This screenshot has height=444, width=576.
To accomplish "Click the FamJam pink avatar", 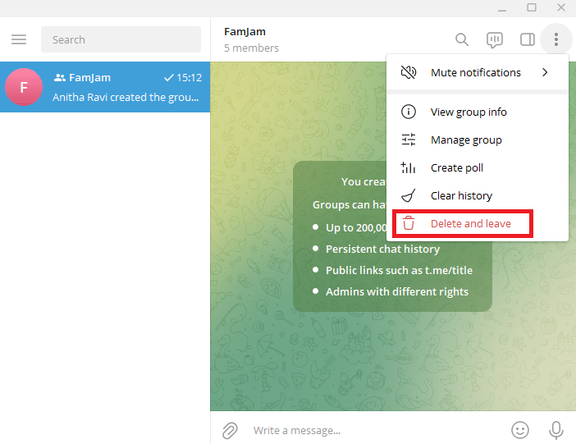I will click(x=24, y=87).
